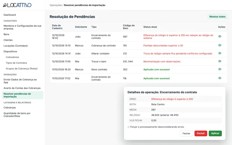Close details with the Fechar button
The height and width of the screenshot is (145, 232).
point(186,133)
